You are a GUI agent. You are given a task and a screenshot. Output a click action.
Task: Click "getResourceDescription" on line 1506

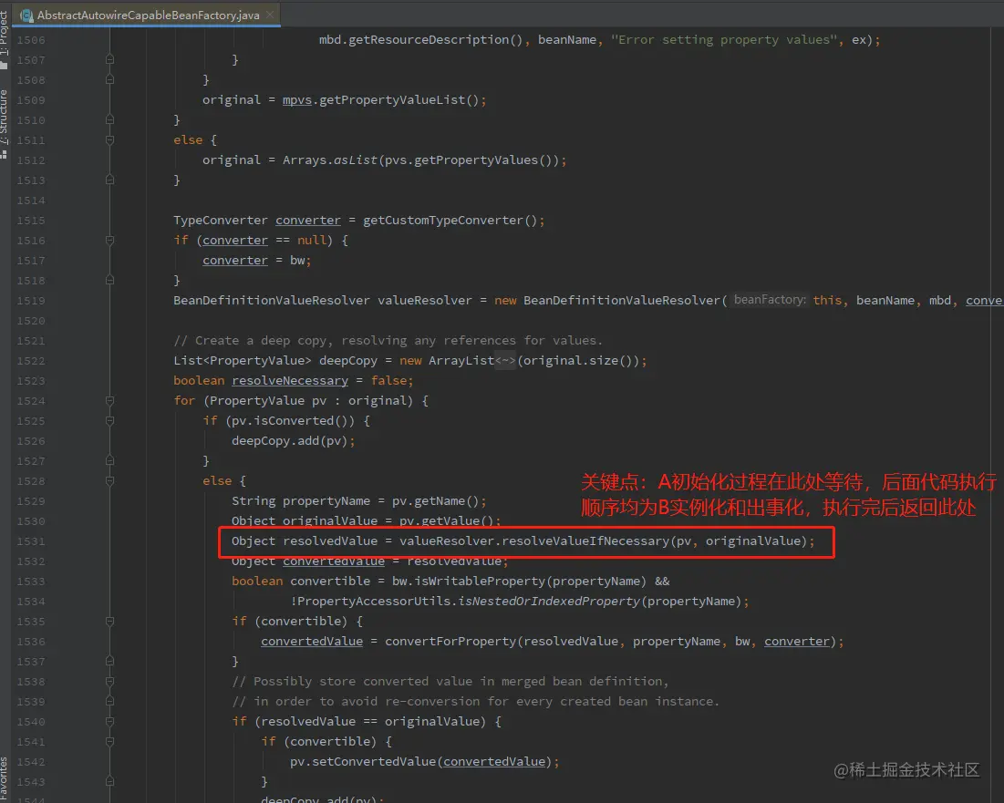click(x=429, y=40)
